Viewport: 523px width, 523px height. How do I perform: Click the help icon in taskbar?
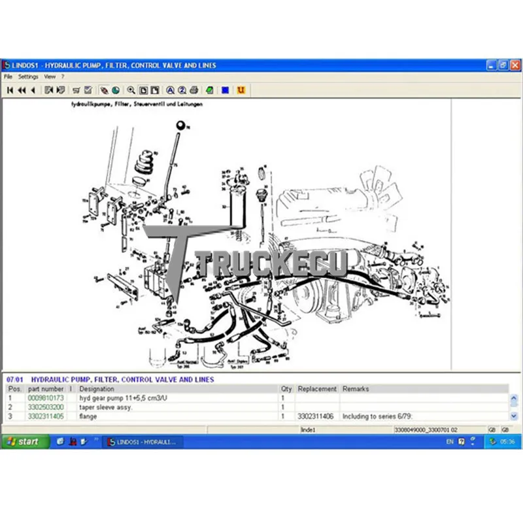pyautogui.click(x=462, y=442)
